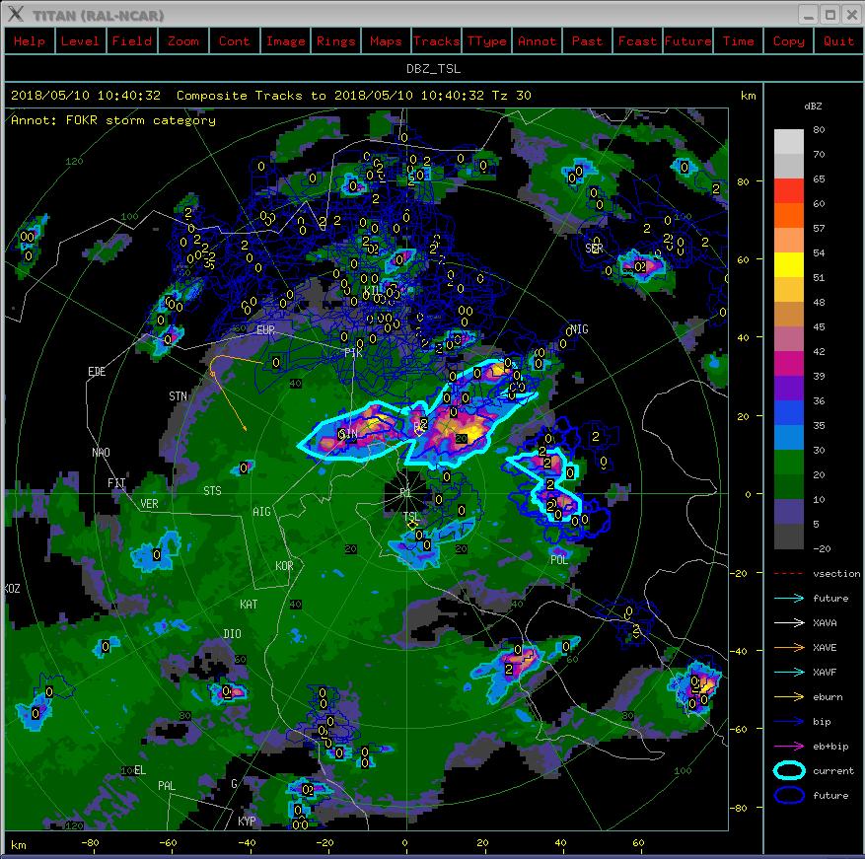This screenshot has height=859, width=865.
Task: Click the red dashed vsection legend line
Action: coord(788,574)
